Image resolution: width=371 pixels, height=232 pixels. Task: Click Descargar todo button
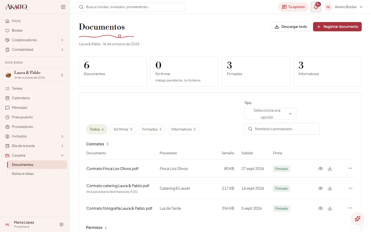[x=291, y=27]
